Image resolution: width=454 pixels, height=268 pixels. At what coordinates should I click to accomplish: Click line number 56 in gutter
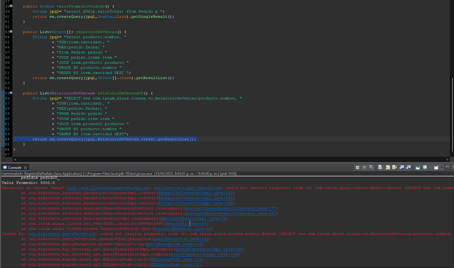click(x=7, y=98)
